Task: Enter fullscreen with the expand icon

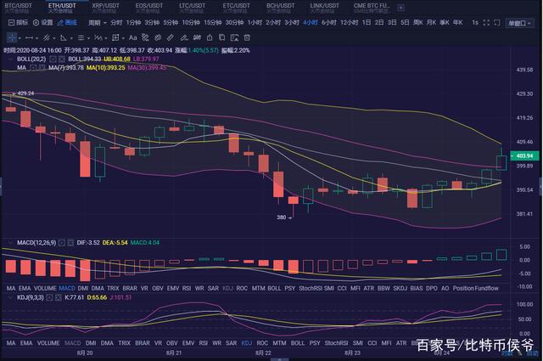Action: 486,23
